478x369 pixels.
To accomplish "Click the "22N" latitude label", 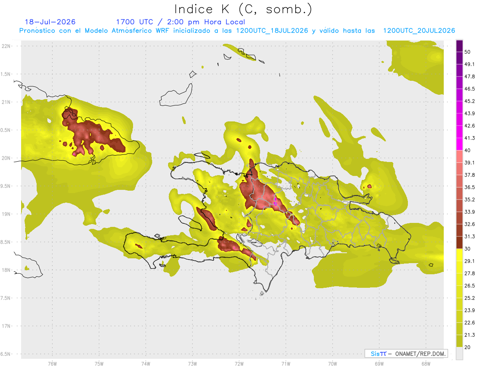I will pos(6,46).
